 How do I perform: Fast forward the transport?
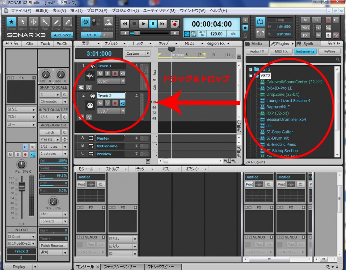162,24
